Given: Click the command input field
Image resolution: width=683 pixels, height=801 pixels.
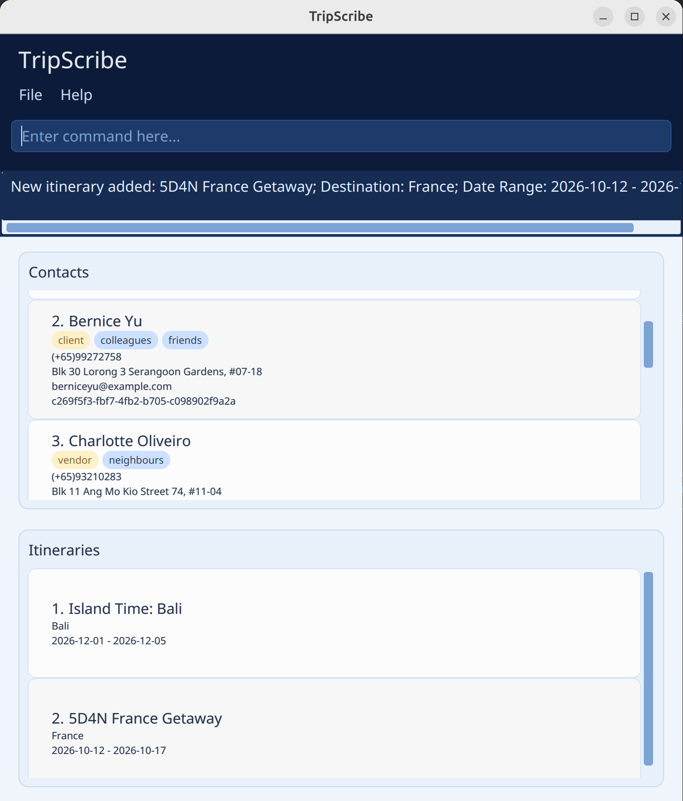Looking at the screenshot, I should click(x=341, y=136).
